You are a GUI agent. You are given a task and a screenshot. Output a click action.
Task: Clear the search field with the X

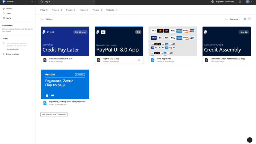pos(93,2)
